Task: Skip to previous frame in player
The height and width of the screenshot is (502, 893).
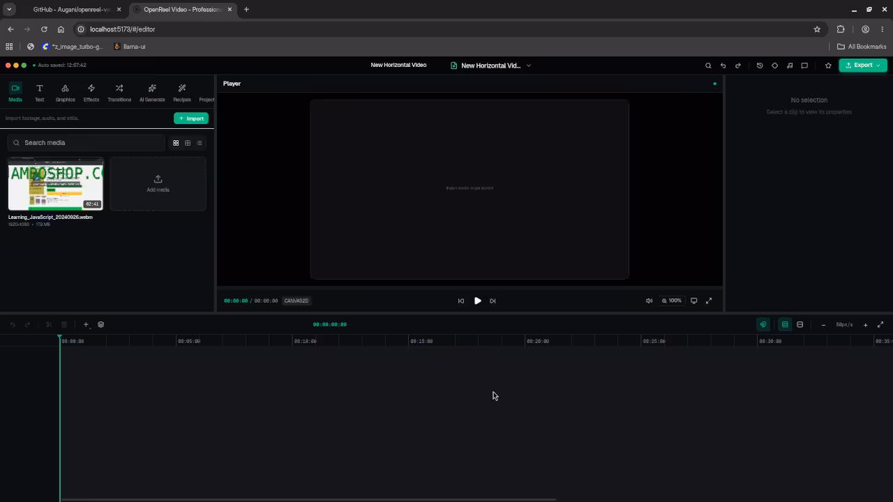Action: point(461,301)
